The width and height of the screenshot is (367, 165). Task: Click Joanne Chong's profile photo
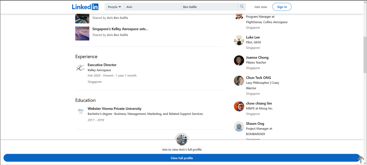click(x=239, y=60)
